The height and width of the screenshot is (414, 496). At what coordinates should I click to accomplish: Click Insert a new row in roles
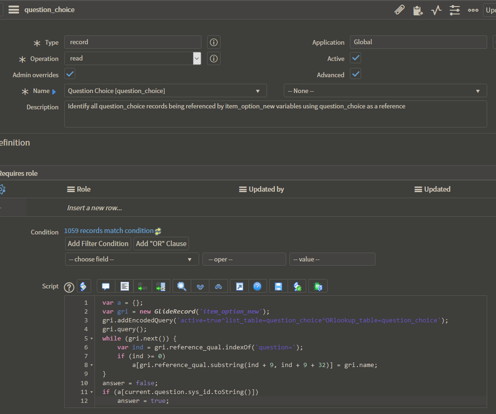[x=94, y=208]
